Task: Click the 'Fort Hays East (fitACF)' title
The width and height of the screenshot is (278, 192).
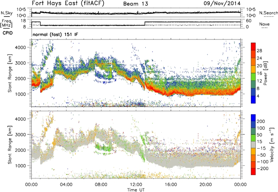Action: [x=68, y=3]
